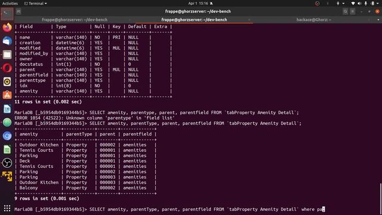Click the 'Deck' amenity row
This screenshot has height=215, width=382.
(x=85, y=161)
